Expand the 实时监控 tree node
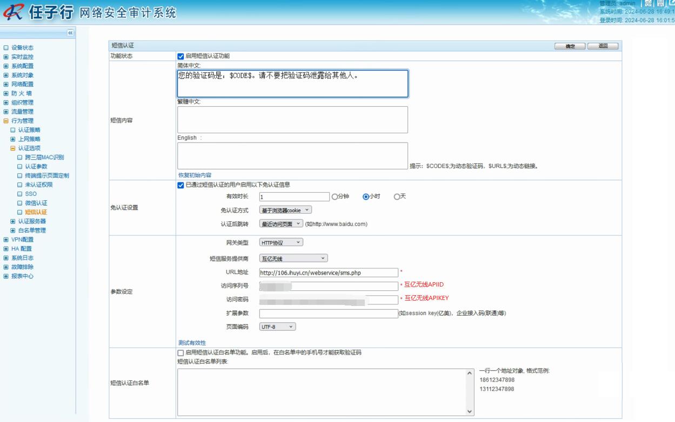The image size is (675, 422). [6, 57]
